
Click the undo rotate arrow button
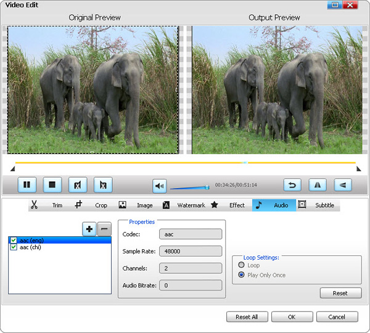[x=292, y=185]
